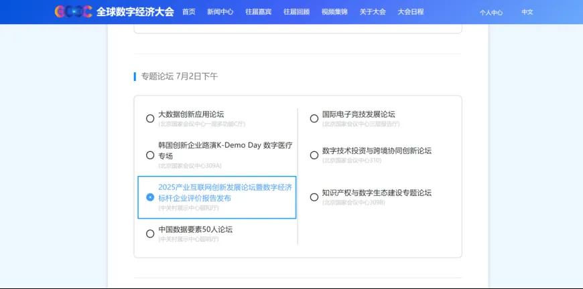Expand the 关于大会 navigation item
Image resolution: width=583 pixels, height=289 pixels.
pos(373,12)
